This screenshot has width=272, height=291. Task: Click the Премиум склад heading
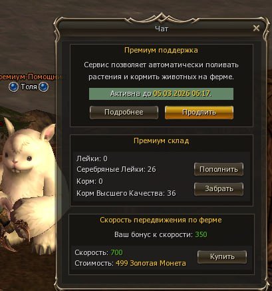[x=161, y=141]
